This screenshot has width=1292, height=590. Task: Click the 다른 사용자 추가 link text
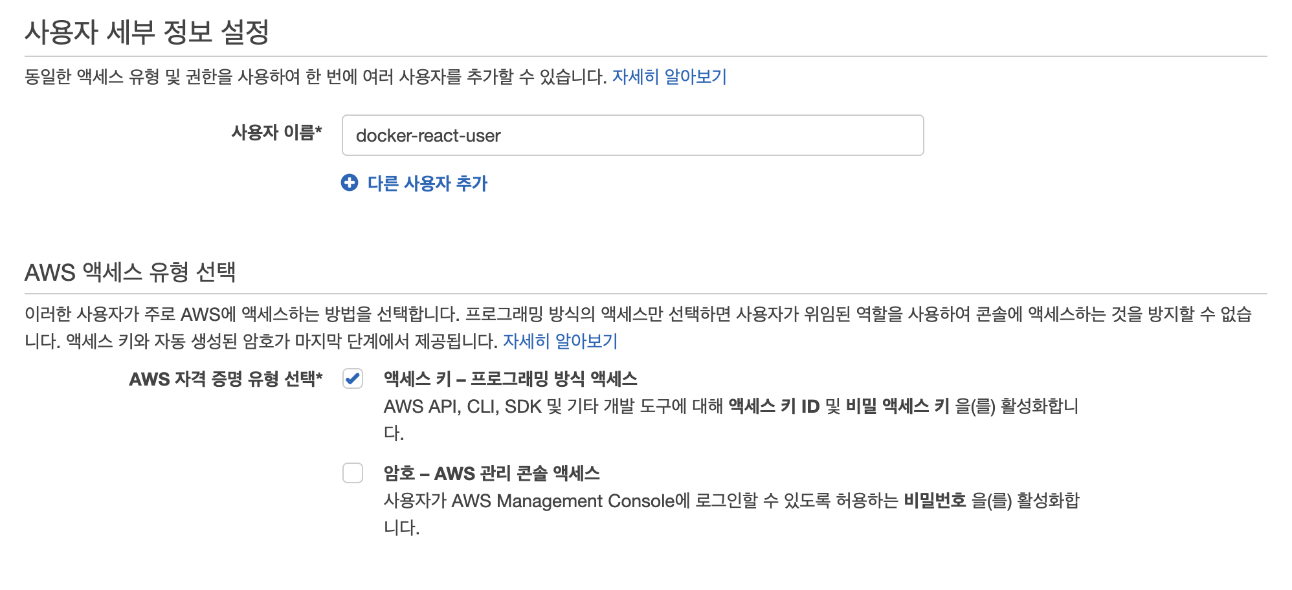click(427, 183)
